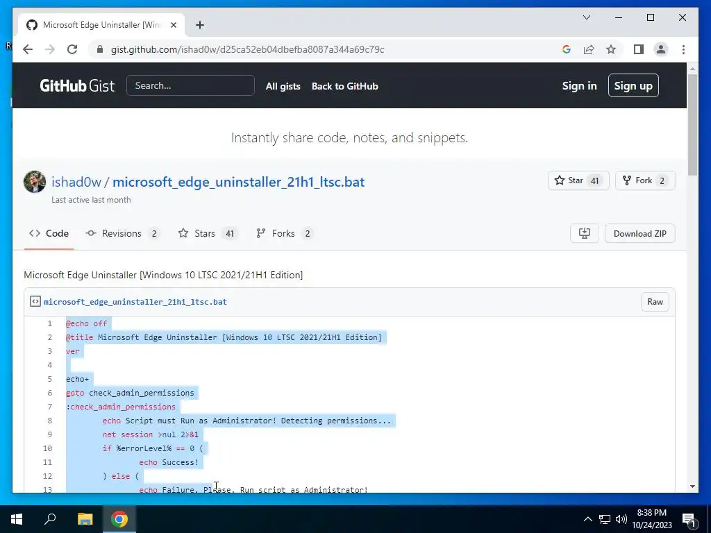Viewport: 711px width, 533px height.
Task: Click the file code icon in file header
Action: tap(35, 301)
